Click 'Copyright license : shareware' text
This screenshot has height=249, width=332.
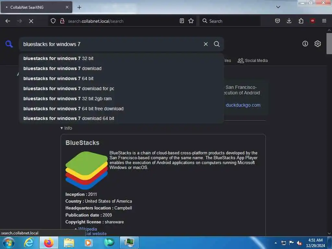pyautogui.click(x=94, y=222)
